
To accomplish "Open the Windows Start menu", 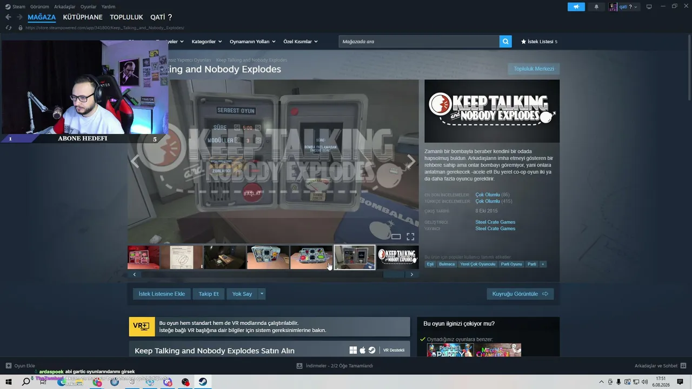I will 9,382.
